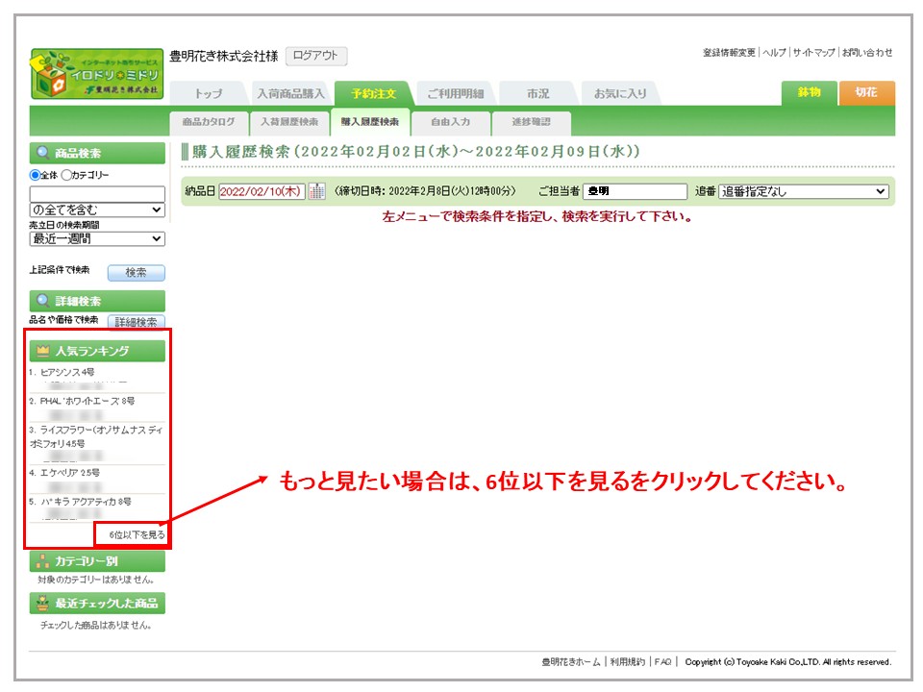Viewport: 923px width, 692px height.
Task: Click the 検索 button
Action: click(x=136, y=272)
